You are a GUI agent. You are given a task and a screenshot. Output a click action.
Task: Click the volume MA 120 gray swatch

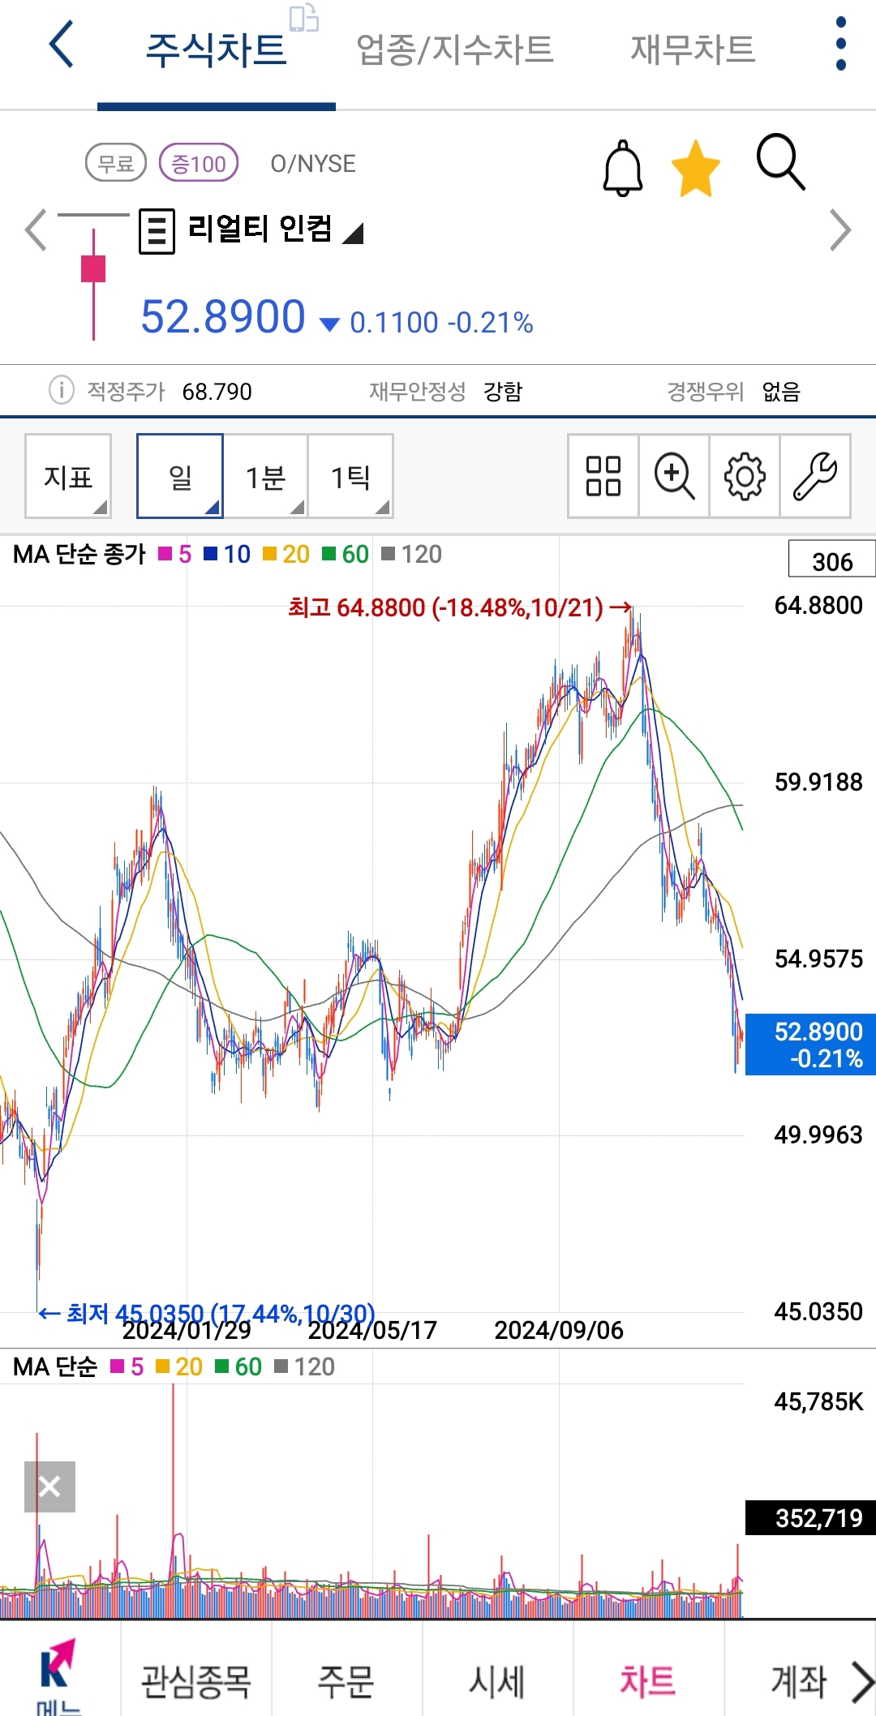[x=281, y=1366]
